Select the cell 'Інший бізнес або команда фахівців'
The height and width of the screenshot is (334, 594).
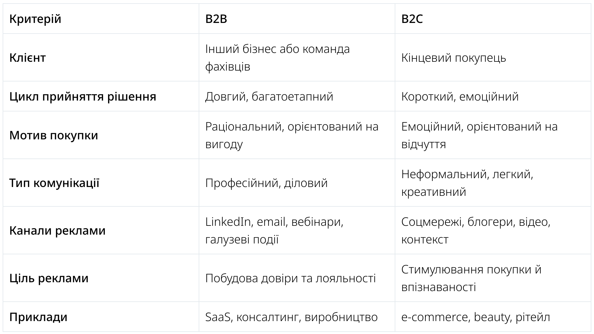pyautogui.click(x=277, y=58)
